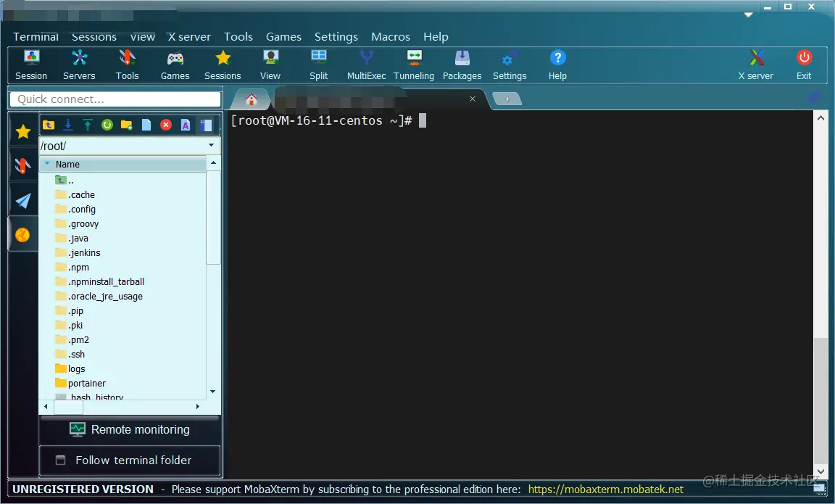Click inside the Quick connect field
The image size is (835, 504).
coord(115,99)
